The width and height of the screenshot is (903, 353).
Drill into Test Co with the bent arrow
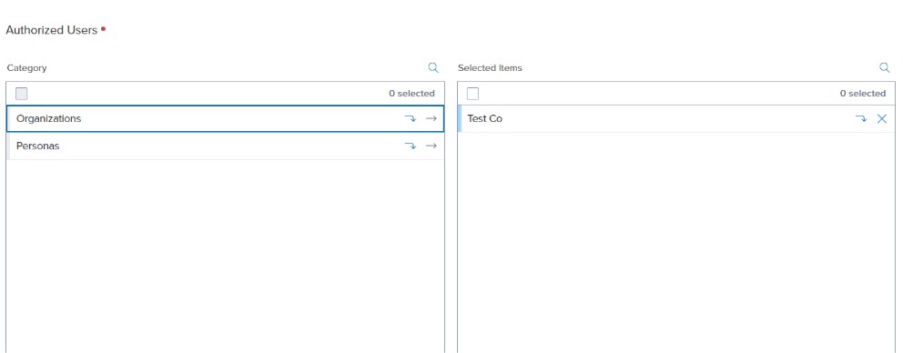(x=861, y=118)
